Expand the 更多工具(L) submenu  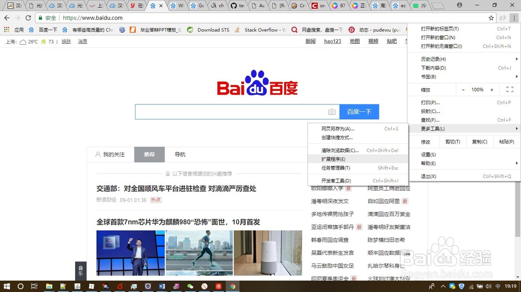pyautogui.click(x=464, y=129)
